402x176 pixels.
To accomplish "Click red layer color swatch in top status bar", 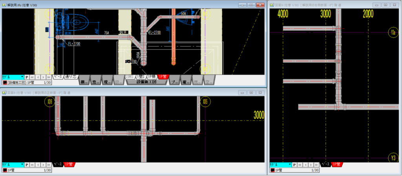I will tap(4, 83).
